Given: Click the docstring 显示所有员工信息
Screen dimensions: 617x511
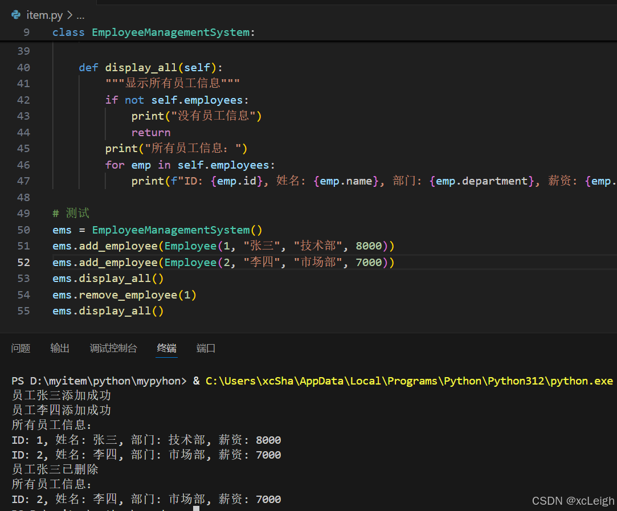Looking at the screenshot, I should pyautogui.click(x=173, y=83).
